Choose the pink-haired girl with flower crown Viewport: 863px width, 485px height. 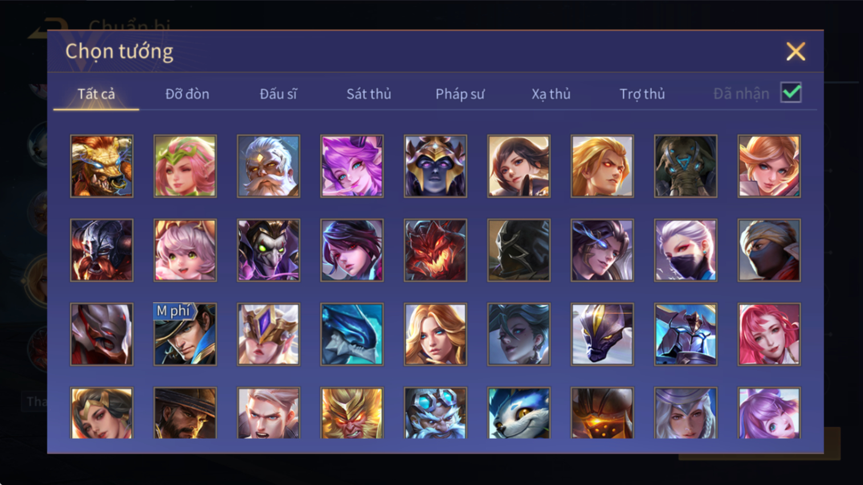click(x=185, y=166)
